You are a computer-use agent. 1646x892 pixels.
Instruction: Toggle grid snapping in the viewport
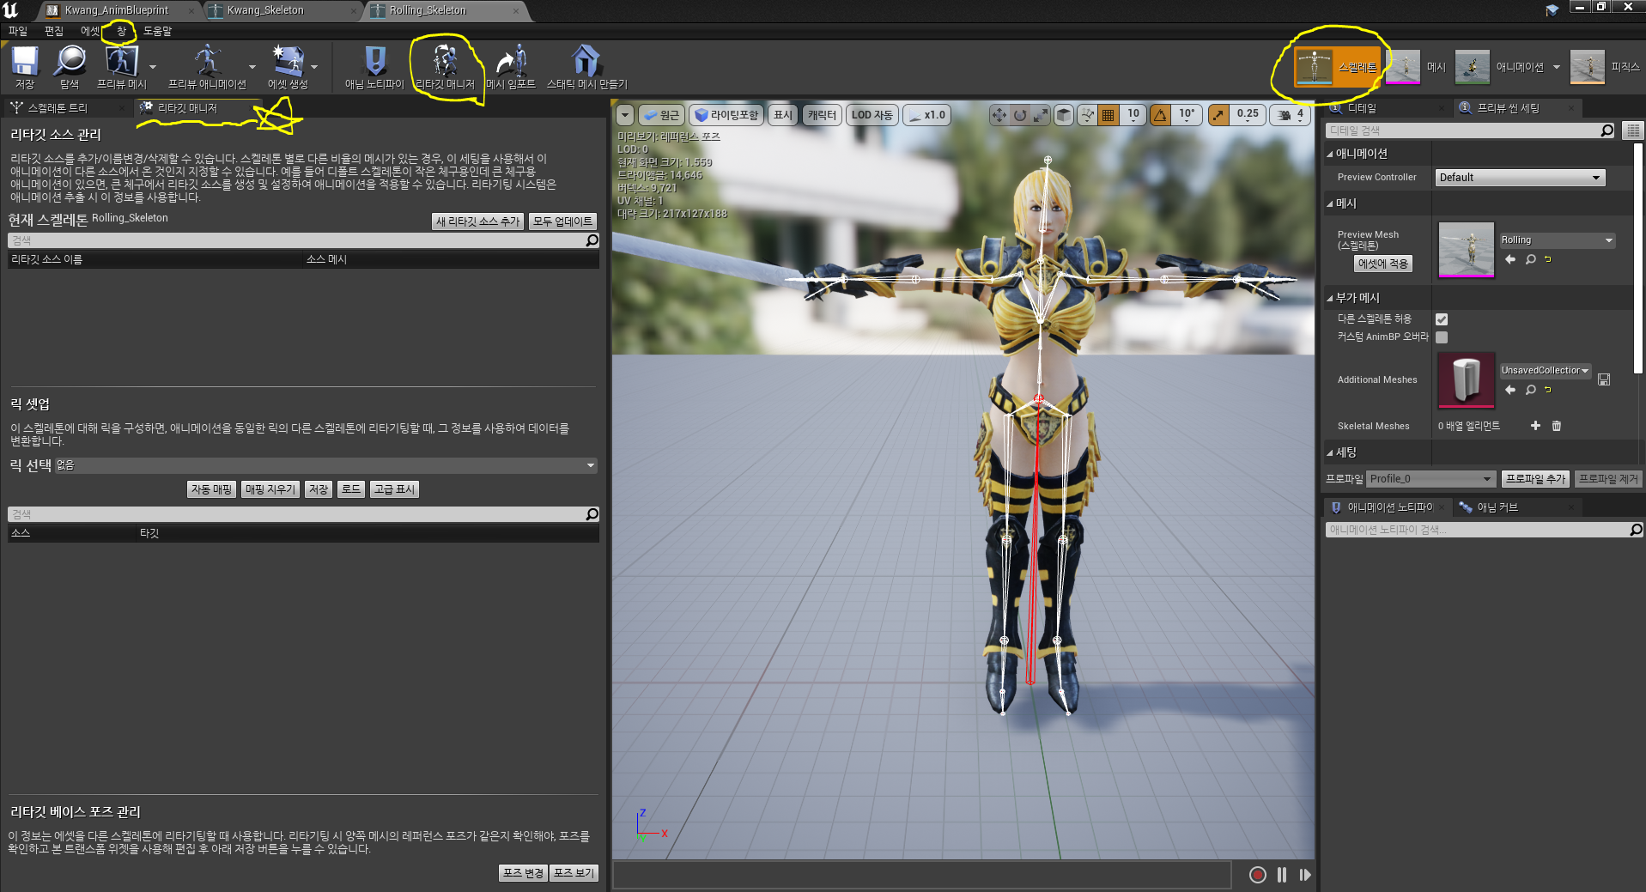[1108, 115]
